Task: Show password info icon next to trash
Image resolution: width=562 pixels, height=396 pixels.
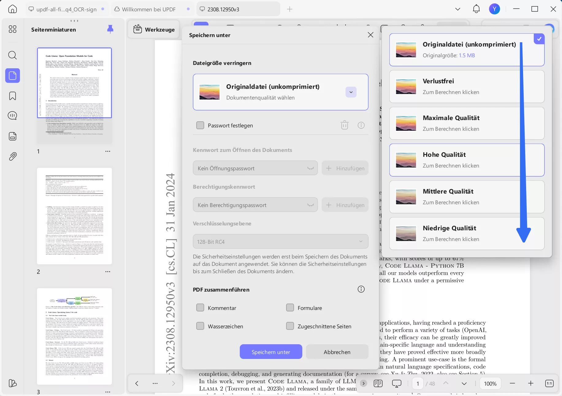Action: [x=361, y=125]
